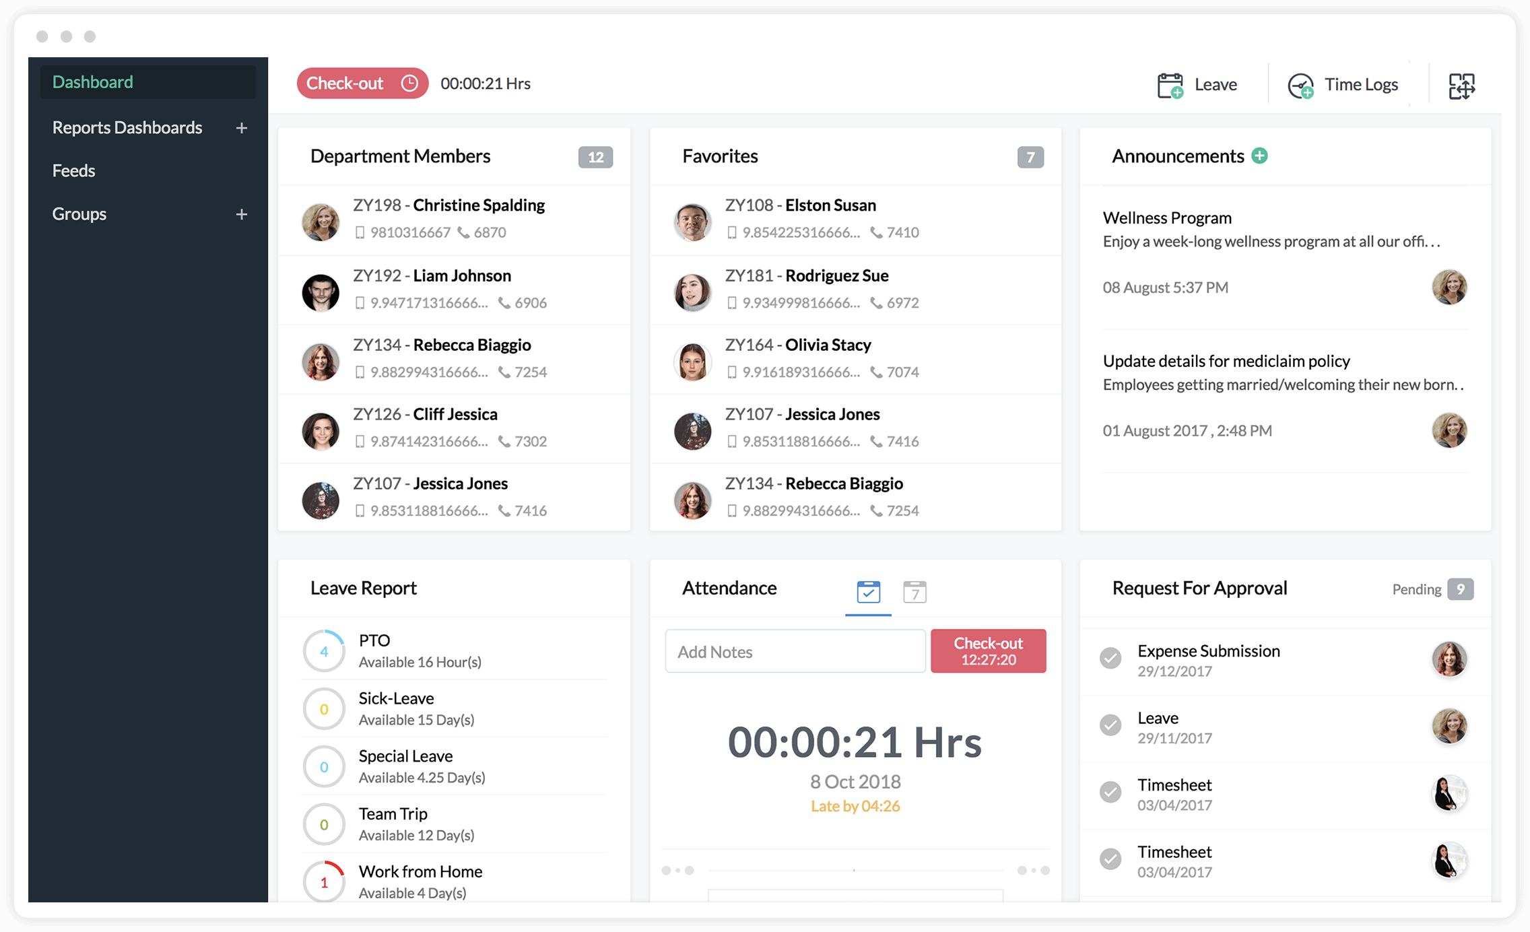This screenshot has height=932, width=1530.
Task: Click the Check-out red button in Attendance
Action: pos(988,651)
